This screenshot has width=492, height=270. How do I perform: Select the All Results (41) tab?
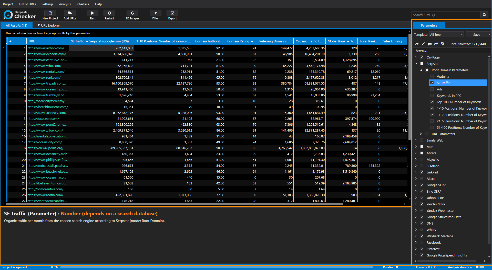16,25
